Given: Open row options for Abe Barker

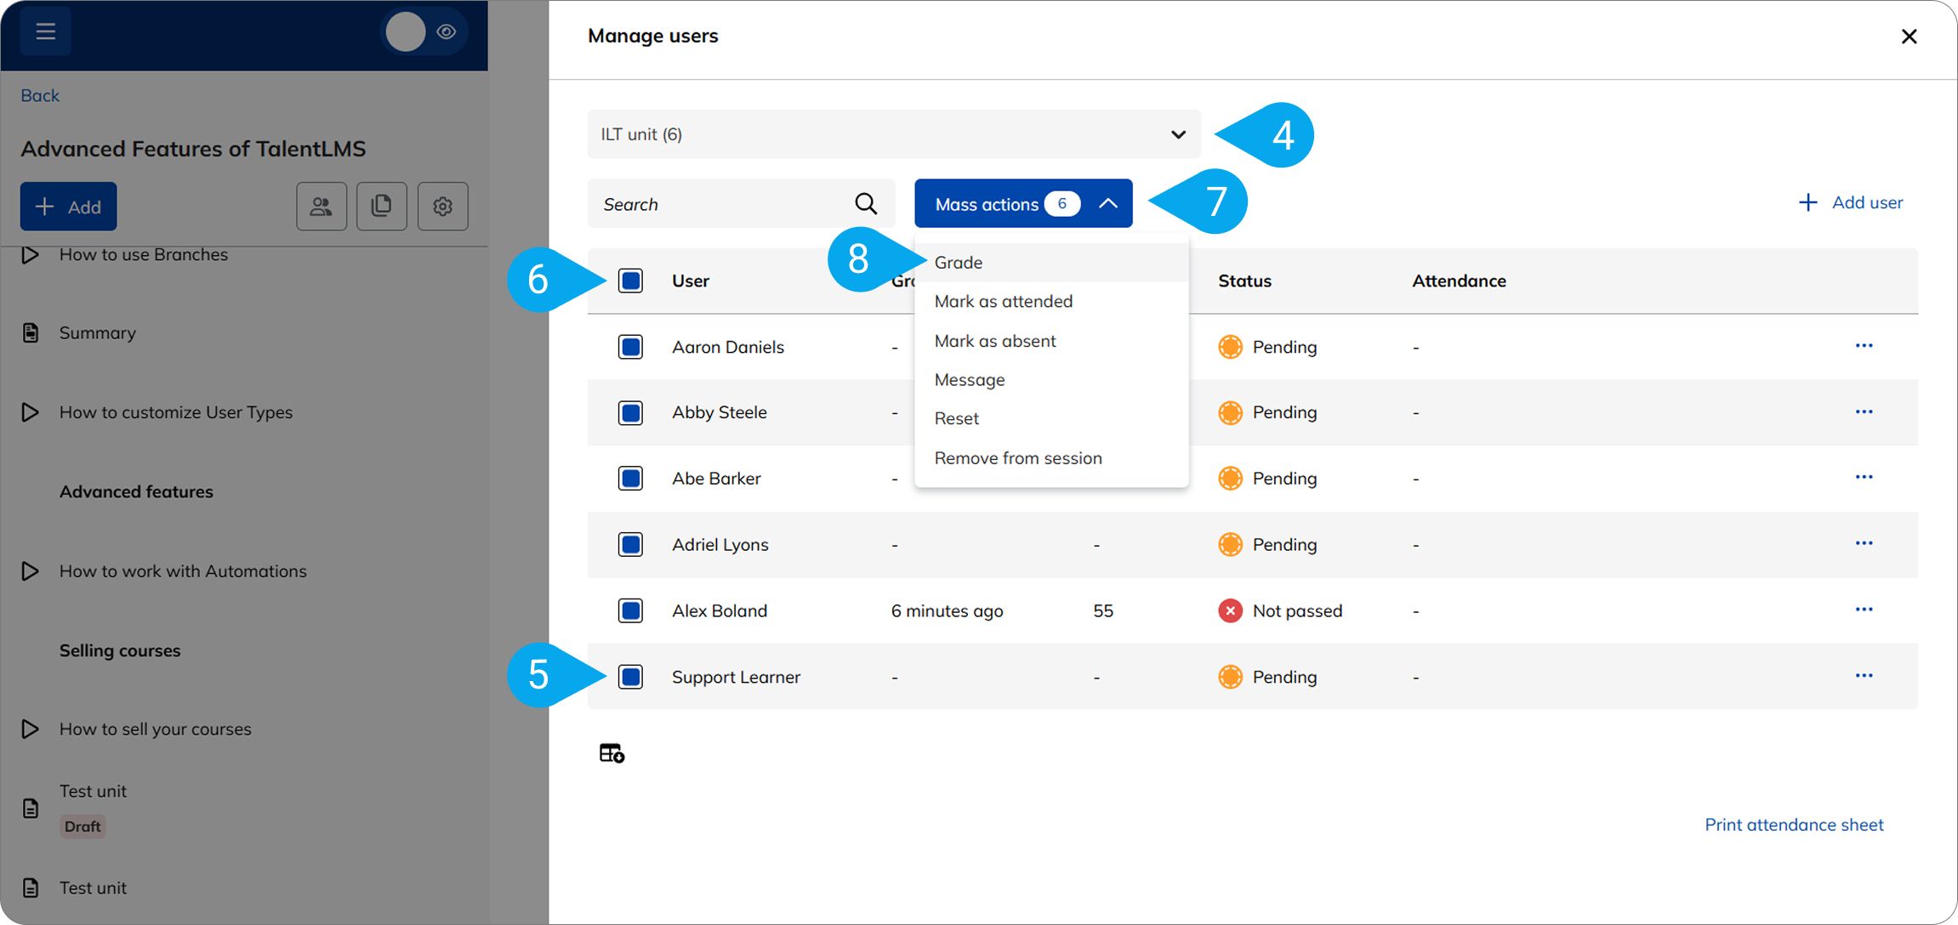Looking at the screenshot, I should tap(1864, 478).
